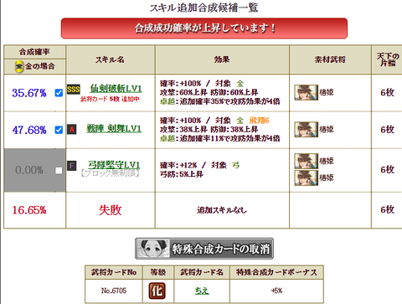Click the red 合成成功確率が上昇しています banner
Image resolution: width=402 pixels, height=304 pixels.
pos(204,28)
